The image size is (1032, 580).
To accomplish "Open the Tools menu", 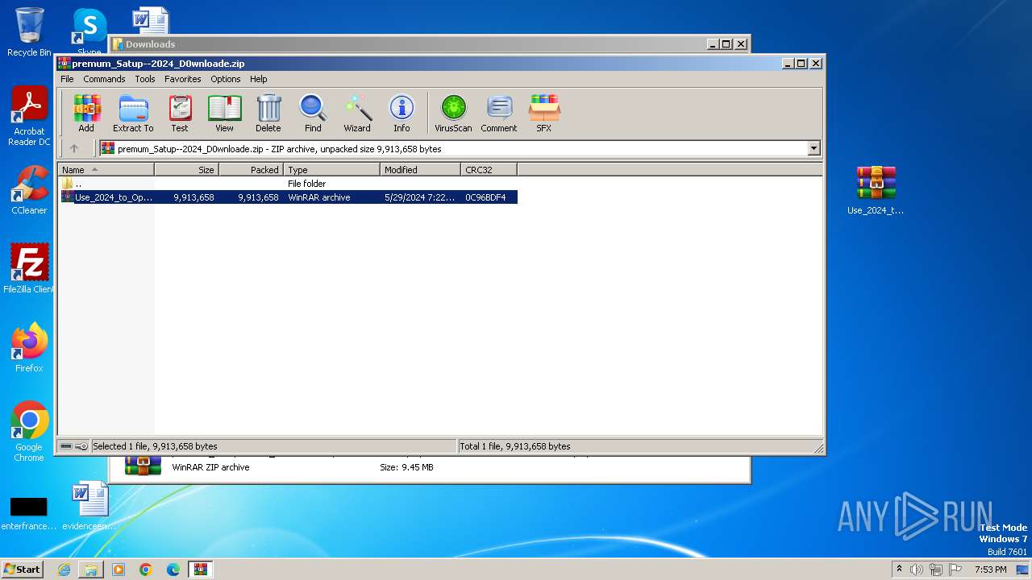I will point(145,79).
